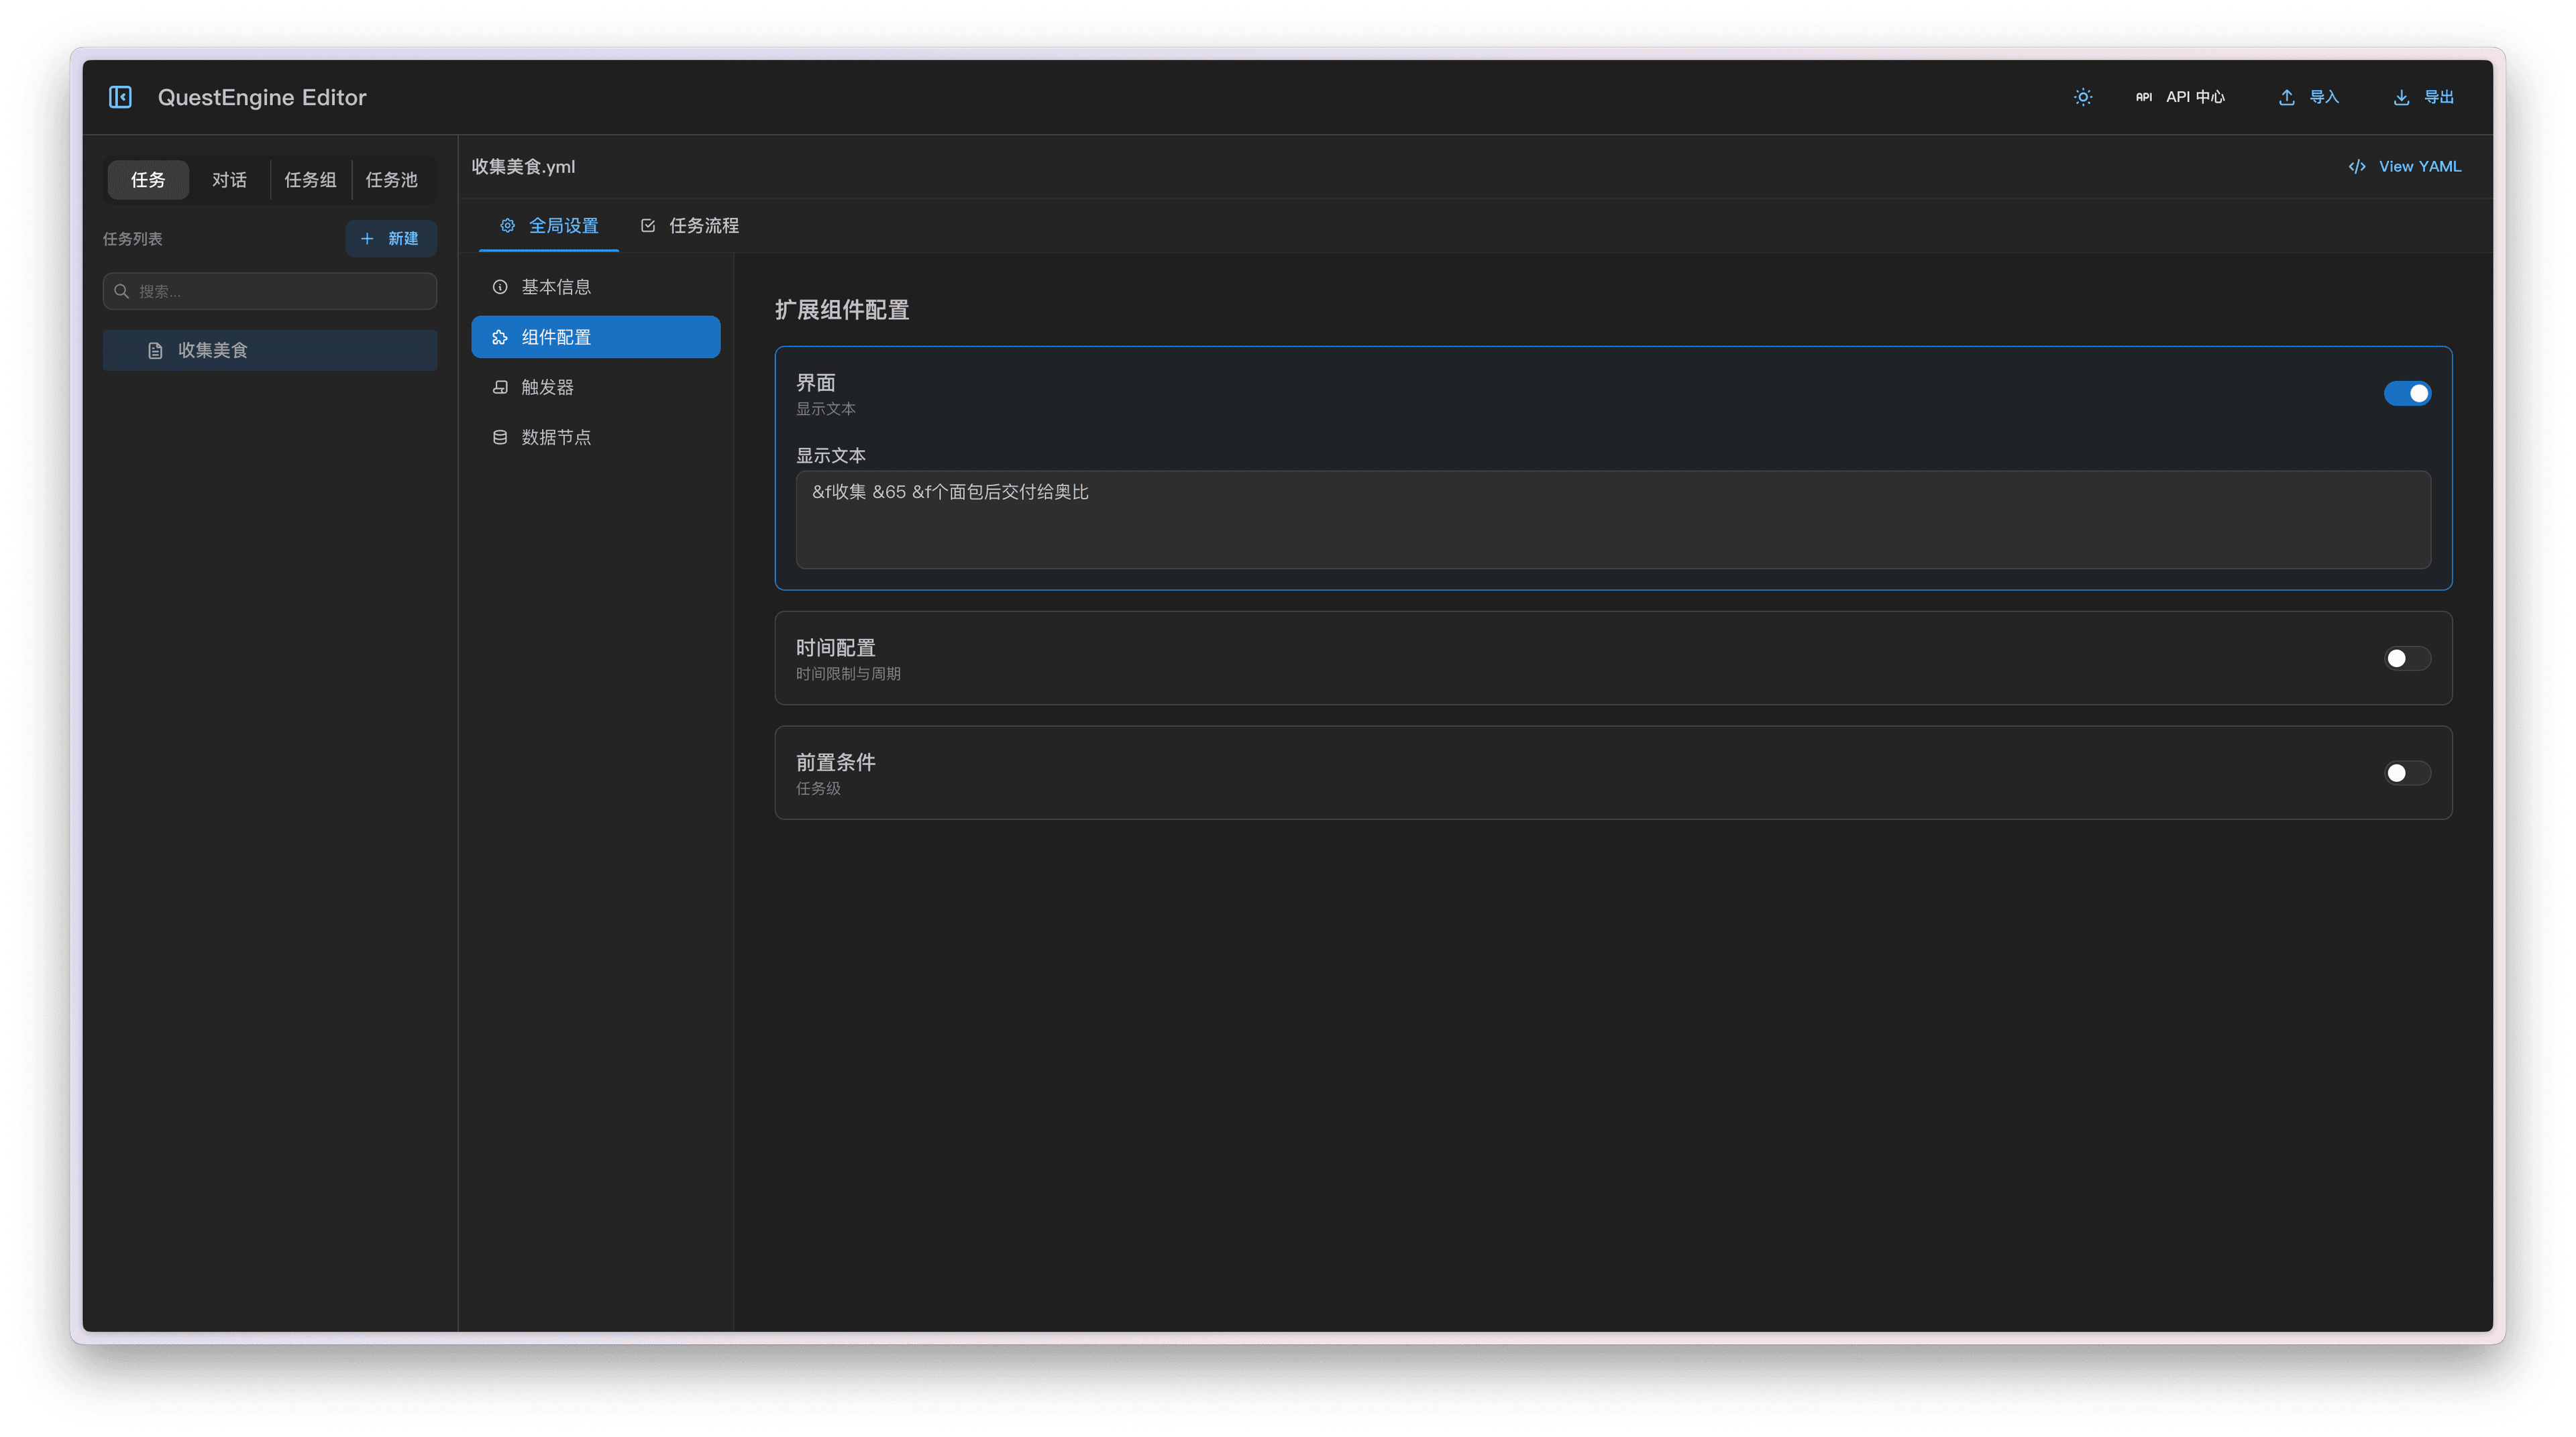Click document icon beside 收集美食
Viewport: 2576px width, 1437px height.
[x=155, y=351]
